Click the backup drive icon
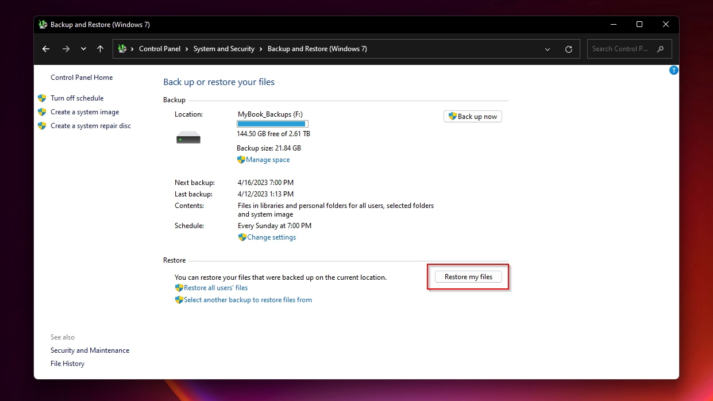Image resolution: width=713 pixels, height=401 pixels. click(188, 138)
